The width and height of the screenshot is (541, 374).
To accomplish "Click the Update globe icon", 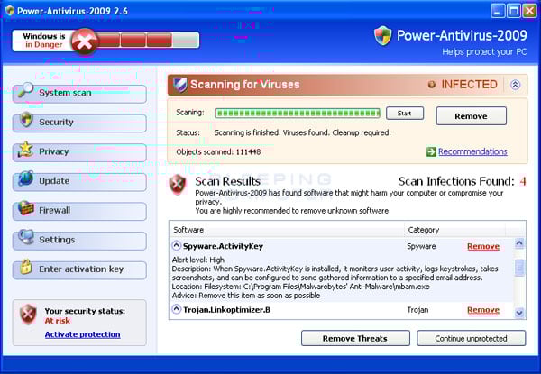I will [x=26, y=178].
